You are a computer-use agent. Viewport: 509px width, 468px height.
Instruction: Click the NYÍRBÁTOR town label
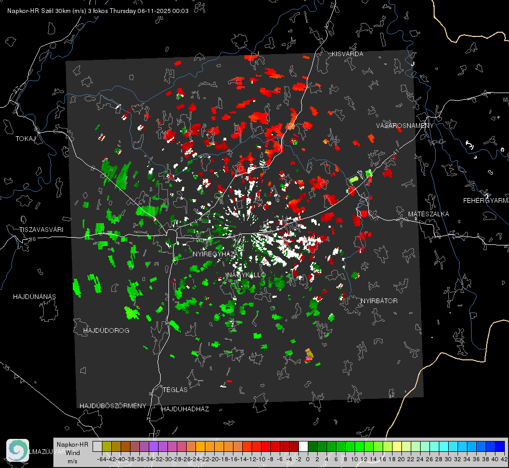[379, 301]
